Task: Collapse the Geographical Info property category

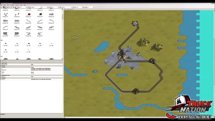Action: click(x=1, y=75)
